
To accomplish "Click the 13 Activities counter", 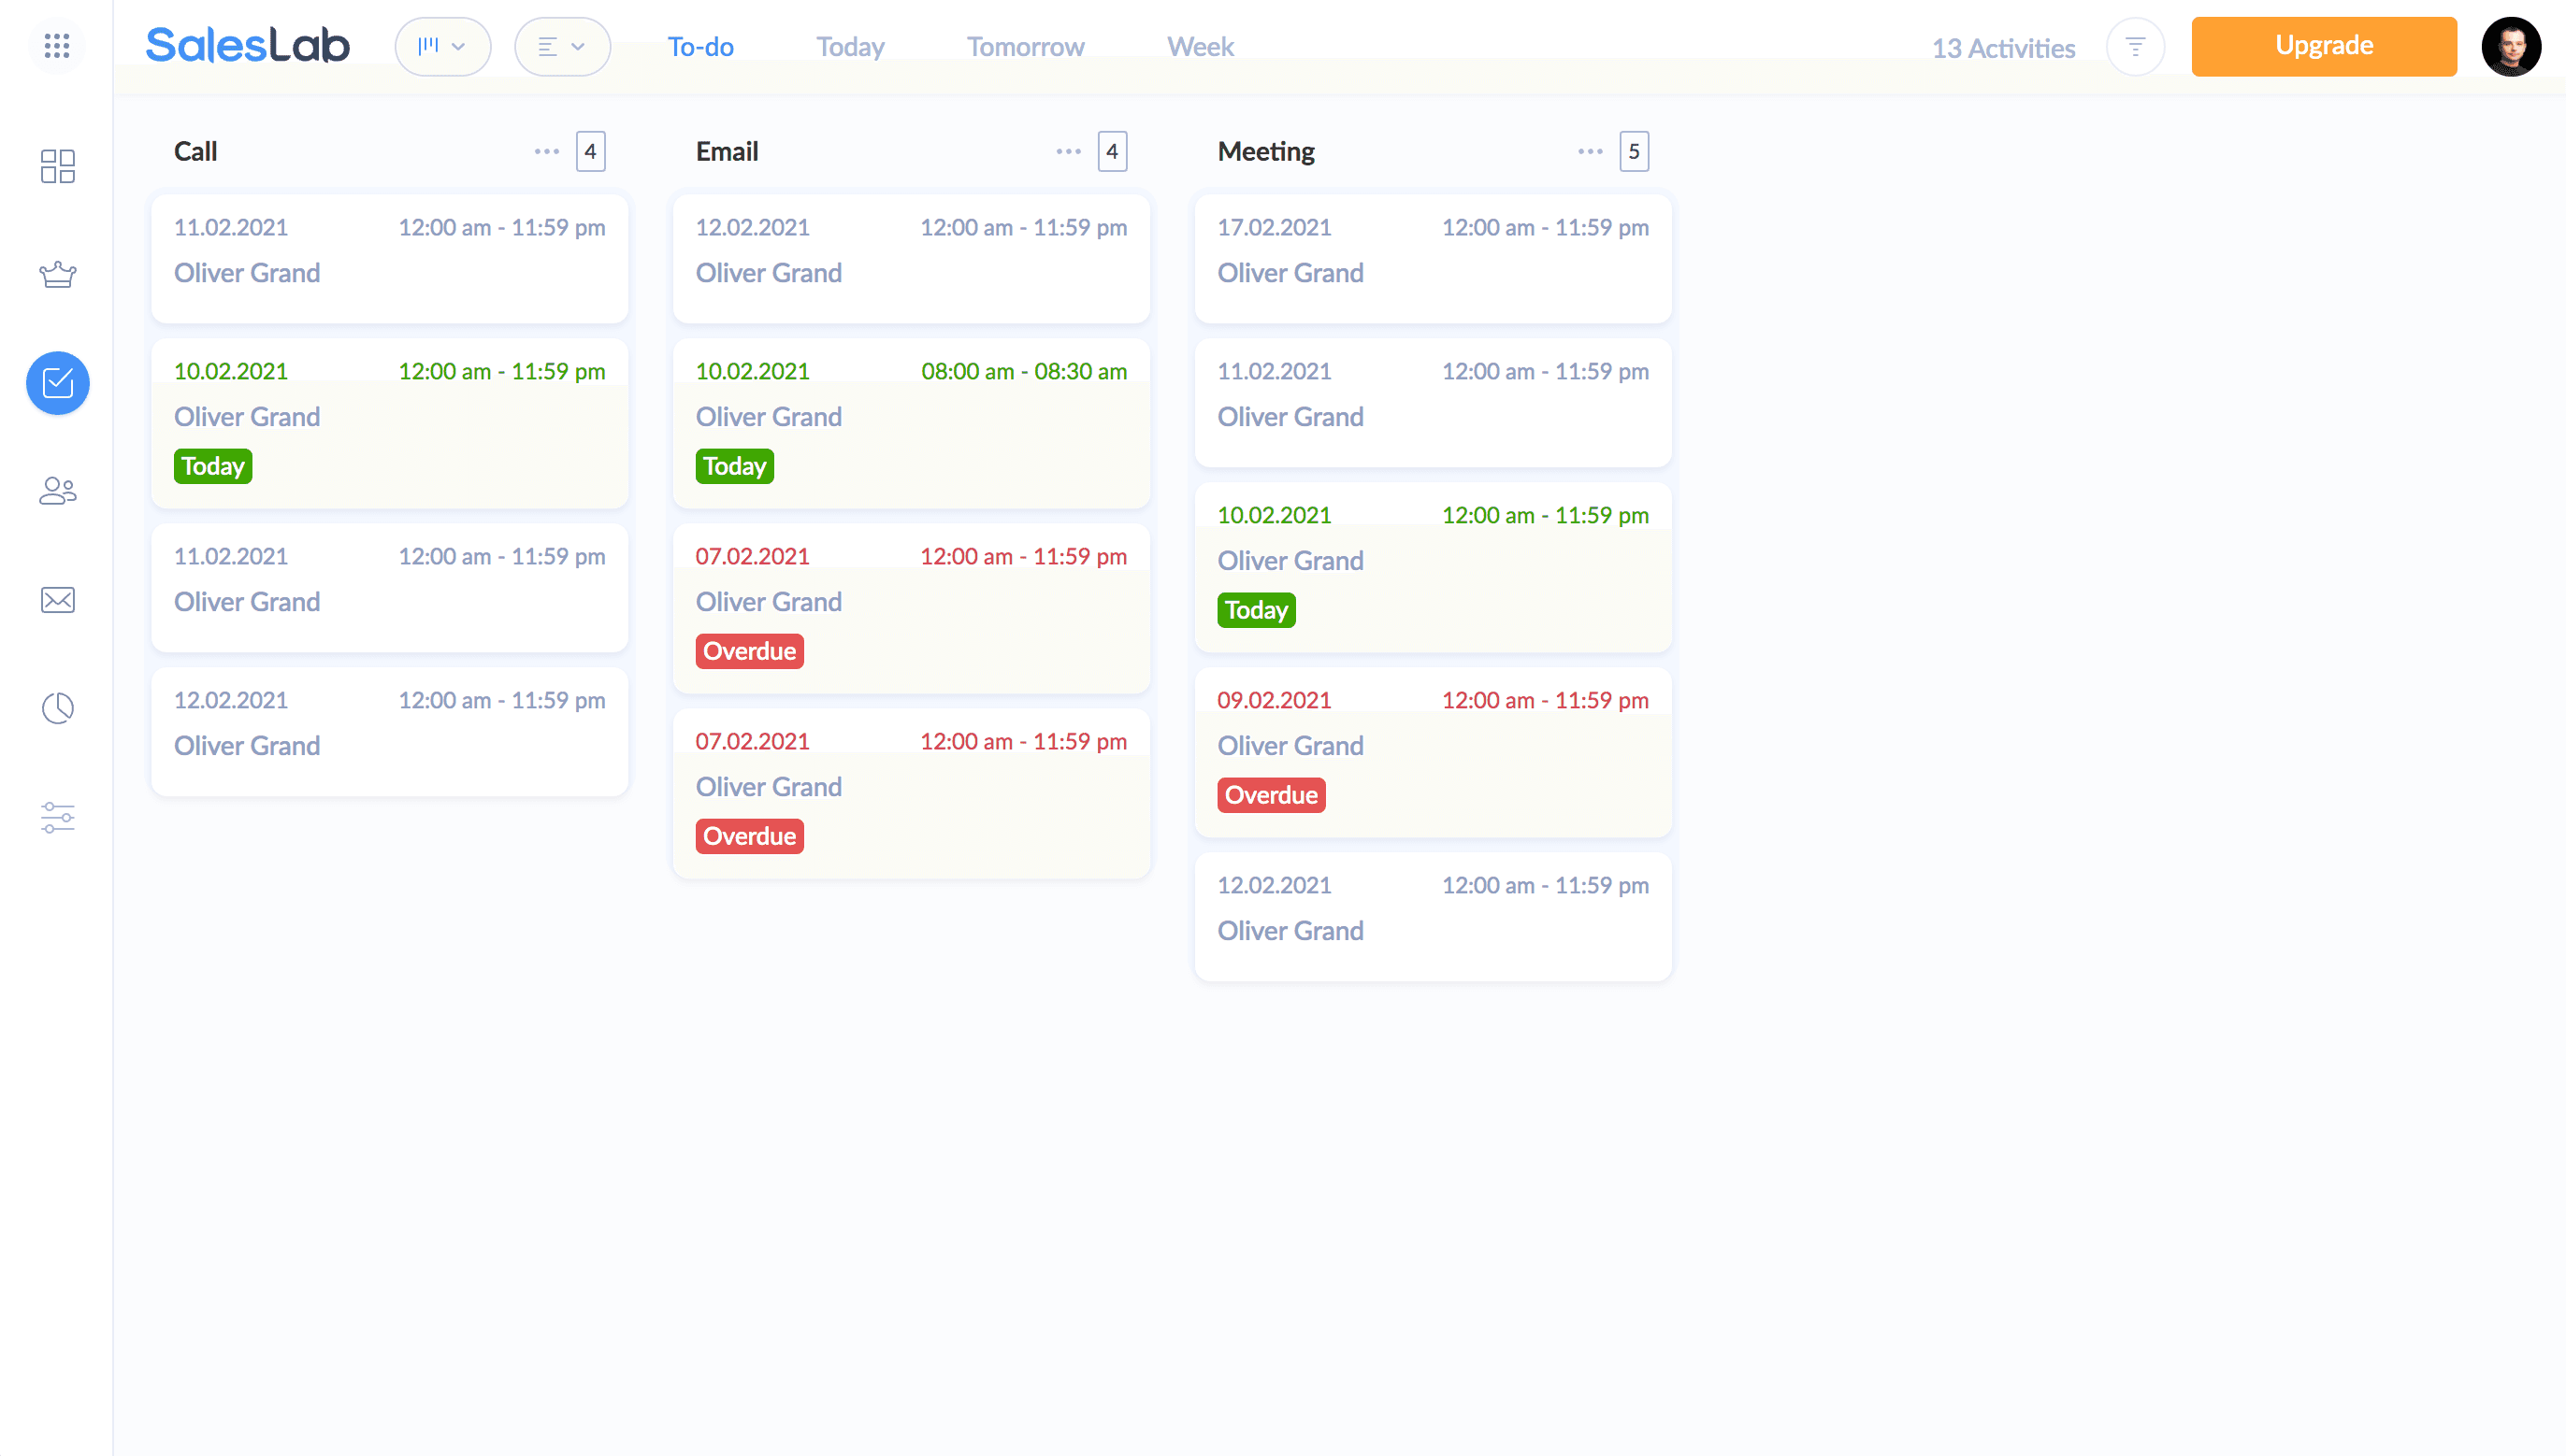I will (2003, 48).
